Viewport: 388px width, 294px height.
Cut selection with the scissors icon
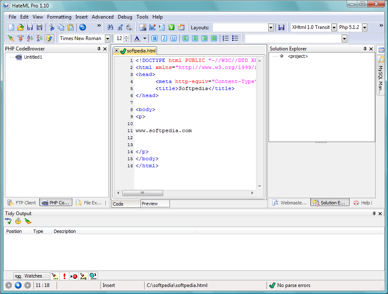52,27
